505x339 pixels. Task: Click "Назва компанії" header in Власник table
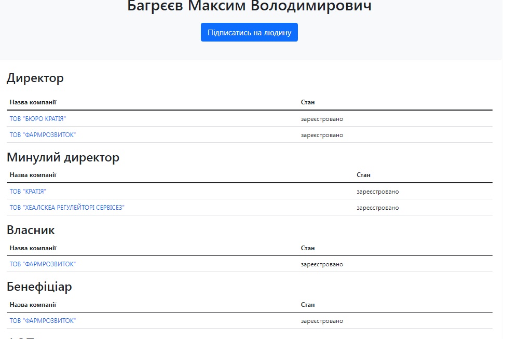tap(33, 248)
